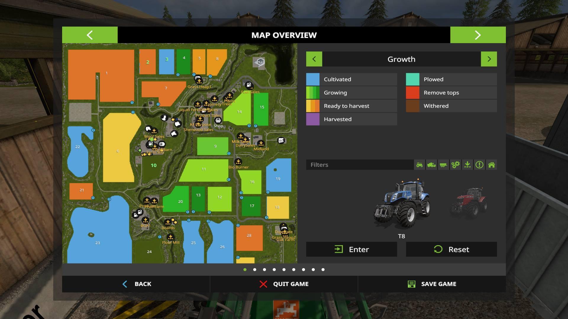Click the Bio Burner map marker
This screenshot has height=319, width=568.
238,162
